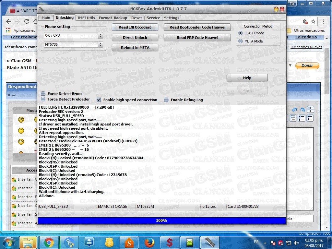The width and height of the screenshot is (332, 249).
Task: Open the Calendario forum link
Action: point(306,37)
